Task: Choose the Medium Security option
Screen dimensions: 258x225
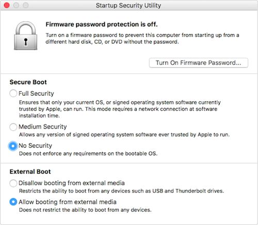Action: coord(13,127)
